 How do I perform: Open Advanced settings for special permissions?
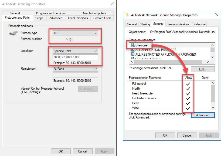pyautogui.click(x=203, y=115)
